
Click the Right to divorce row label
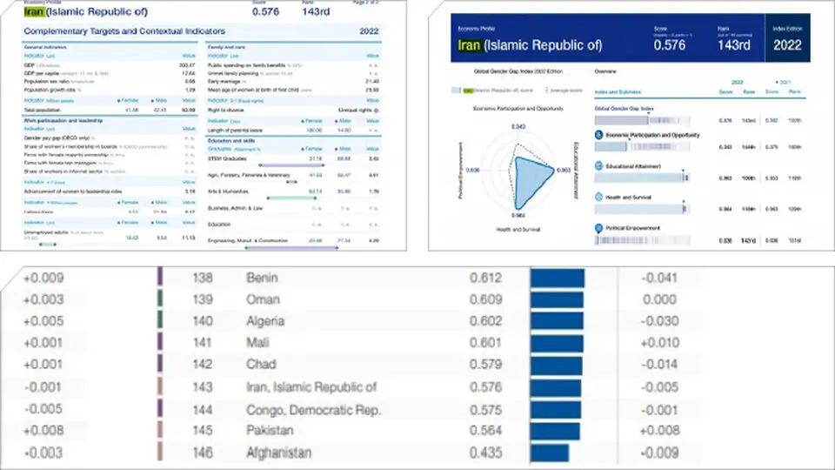point(226,111)
